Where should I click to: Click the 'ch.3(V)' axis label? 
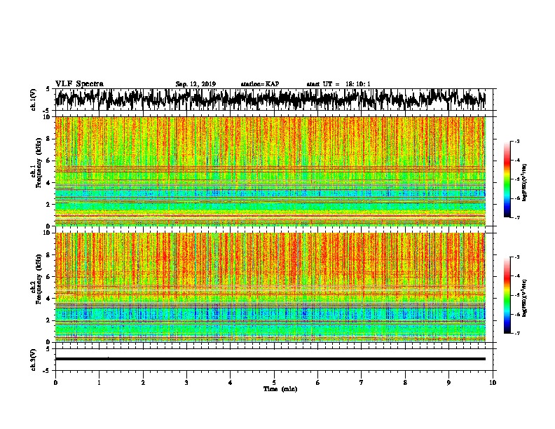[x=33, y=360]
